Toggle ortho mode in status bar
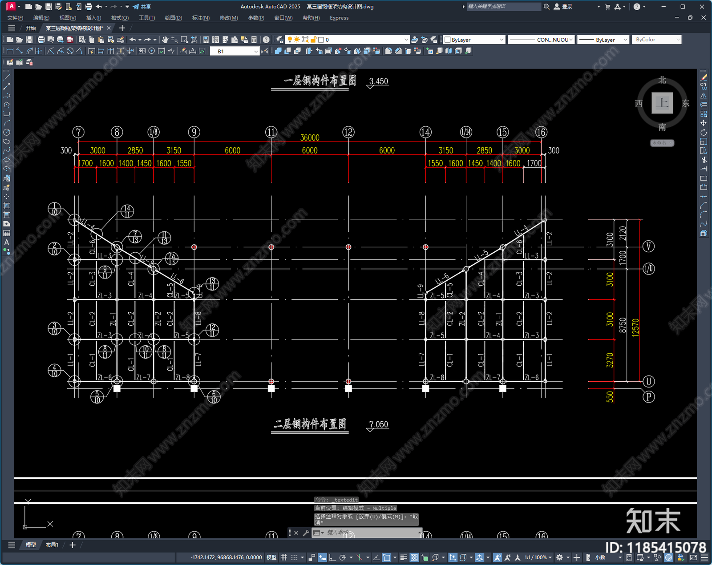The image size is (712, 565). coord(332,557)
